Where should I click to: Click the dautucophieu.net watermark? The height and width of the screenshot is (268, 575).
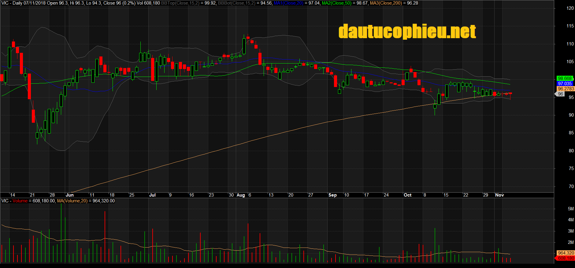coord(407,32)
